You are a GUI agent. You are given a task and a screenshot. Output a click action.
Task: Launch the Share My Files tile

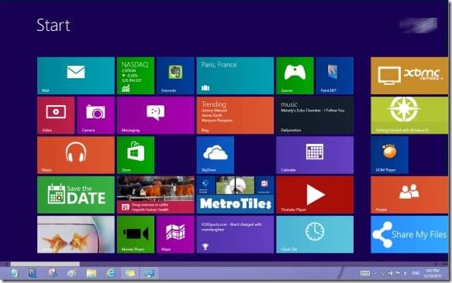point(409,234)
